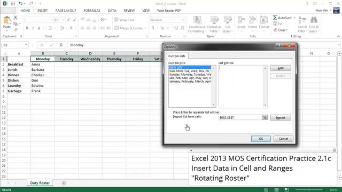Image resolution: width=342 pixels, height=192 pixels.
Task: Select the January, February, March custom list
Action: (x=190, y=82)
